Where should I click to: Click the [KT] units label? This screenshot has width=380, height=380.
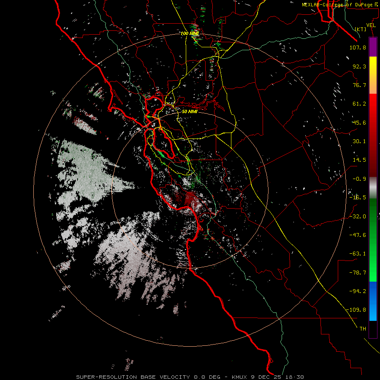click(361, 29)
